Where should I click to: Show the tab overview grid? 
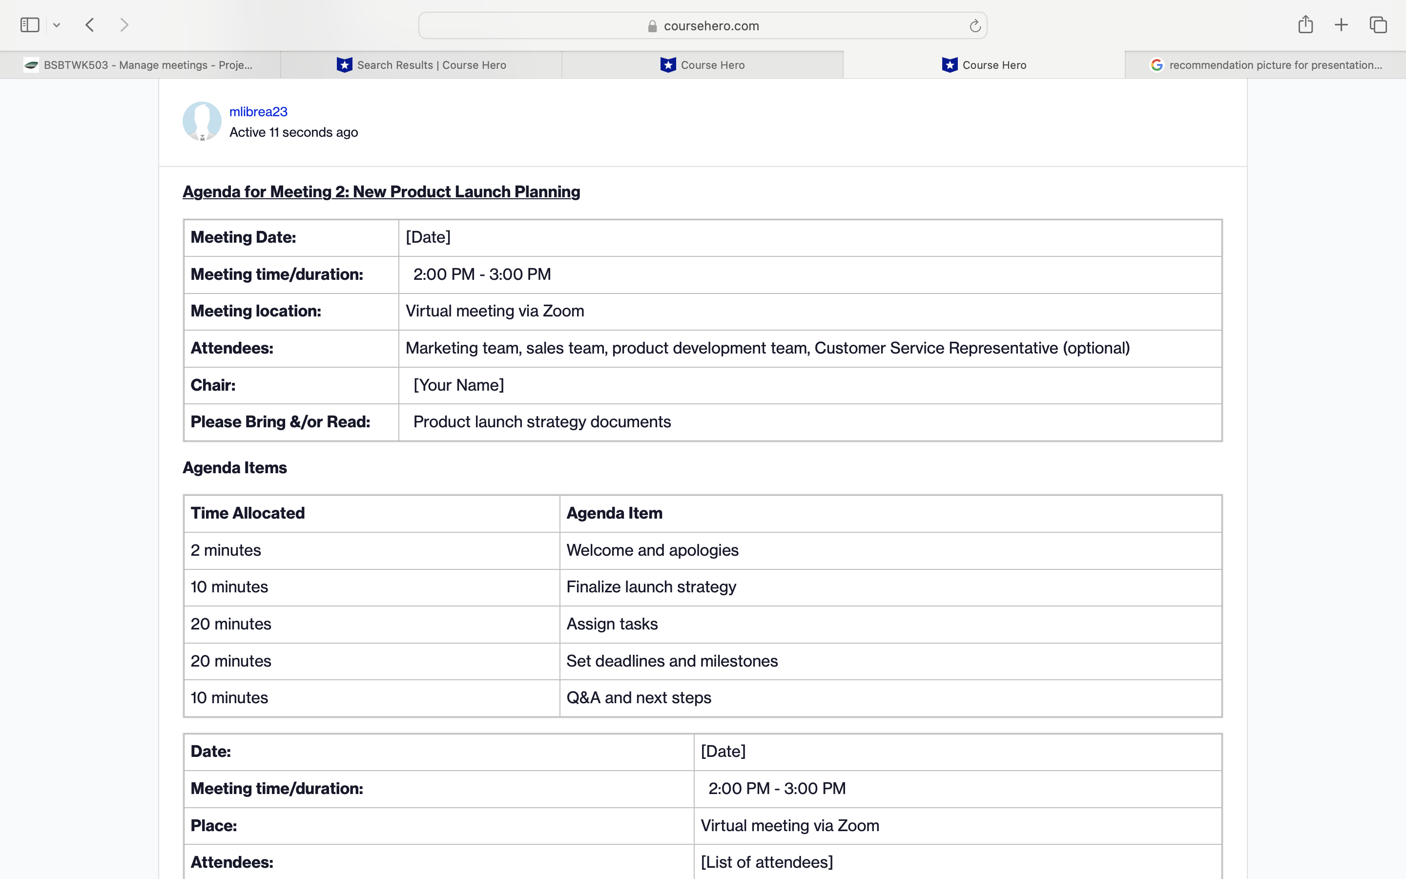1378,25
